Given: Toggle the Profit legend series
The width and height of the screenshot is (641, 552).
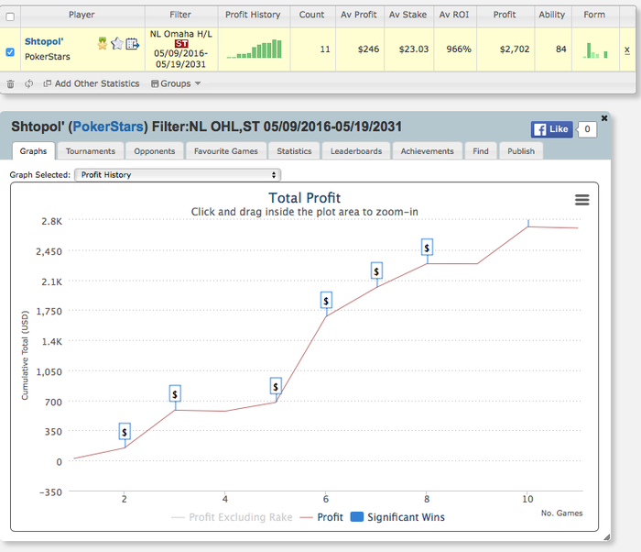Looking at the screenshot, I should [x=321, y=517].
